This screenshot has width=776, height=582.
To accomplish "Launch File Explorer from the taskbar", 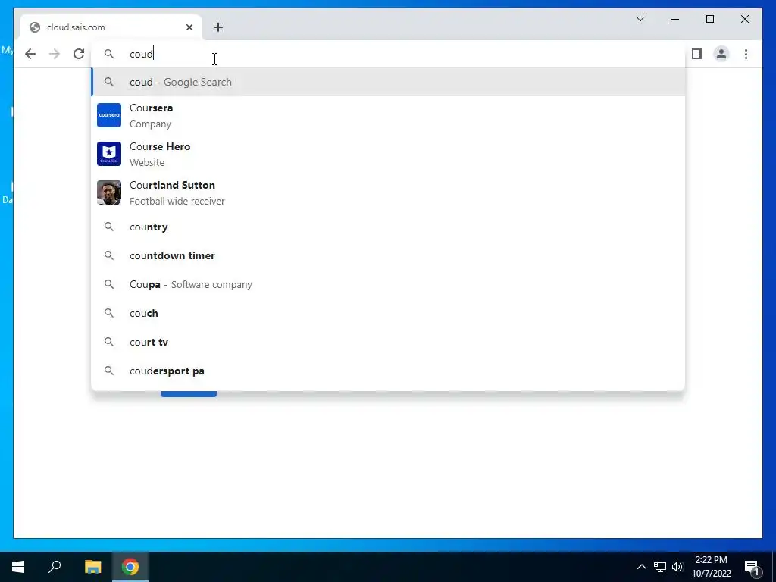I will click(x=92, y=567).
